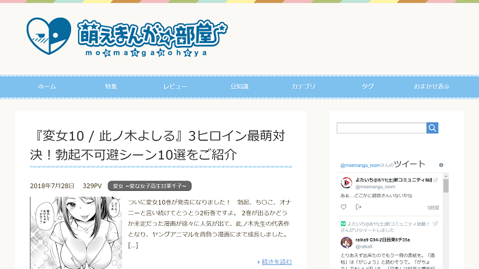Click the retweet icon in the timeline
The image size is (479, 269).
343,224
